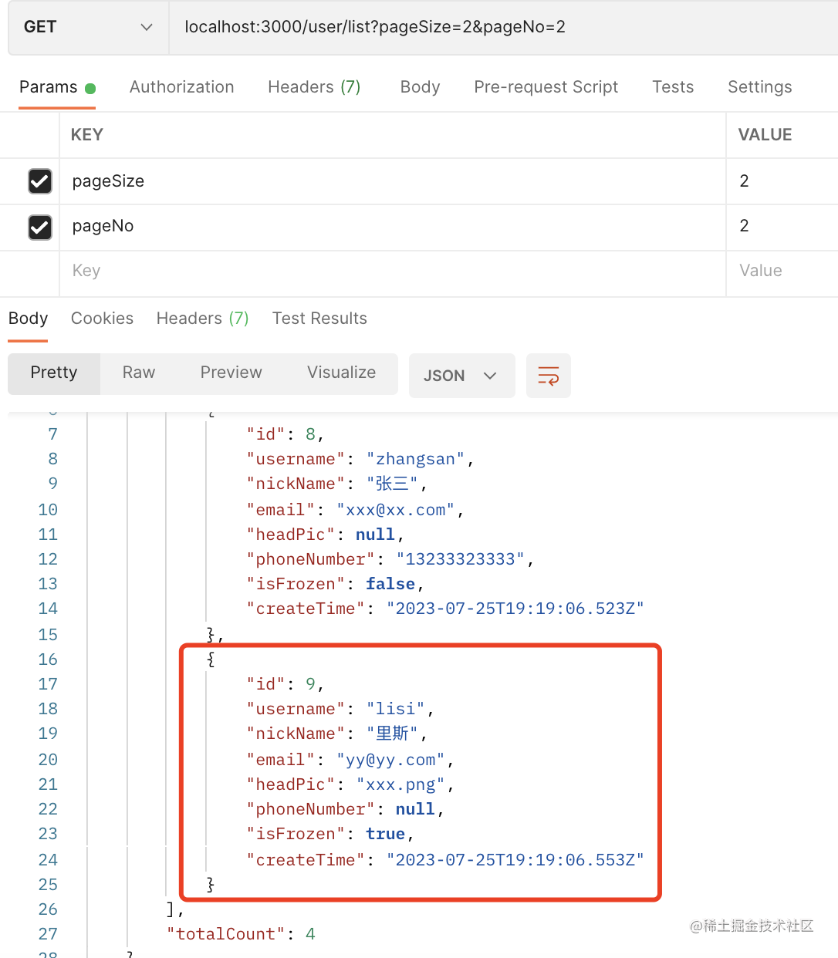Go to the Tests tab
Viewport: 838px width, 958px height.
coord(672,87)
